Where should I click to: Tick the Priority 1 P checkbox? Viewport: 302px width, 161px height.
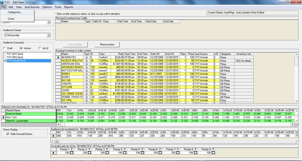(x=72, y=153)
